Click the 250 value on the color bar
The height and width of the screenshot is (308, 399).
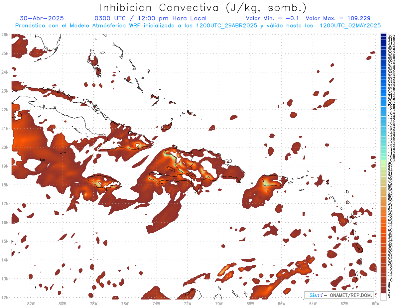click(x=391, y=76)
